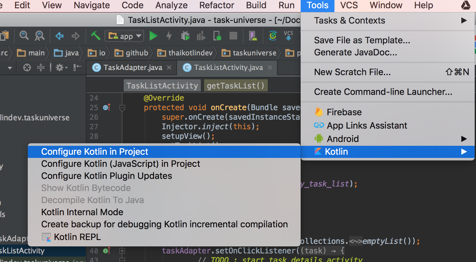Switch to the TaskAdapter.java tab
The image size is (476, 262).
(130, 67)
